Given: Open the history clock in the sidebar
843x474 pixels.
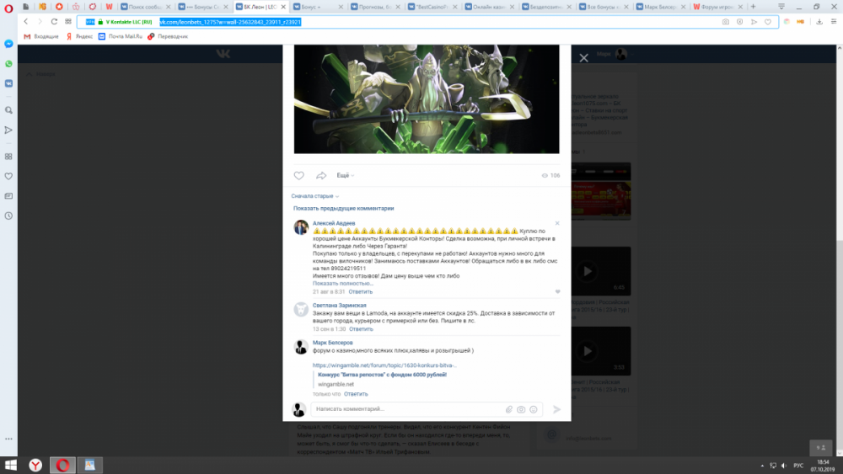Looking at the screenshot, I should click(x=8, y=216).
